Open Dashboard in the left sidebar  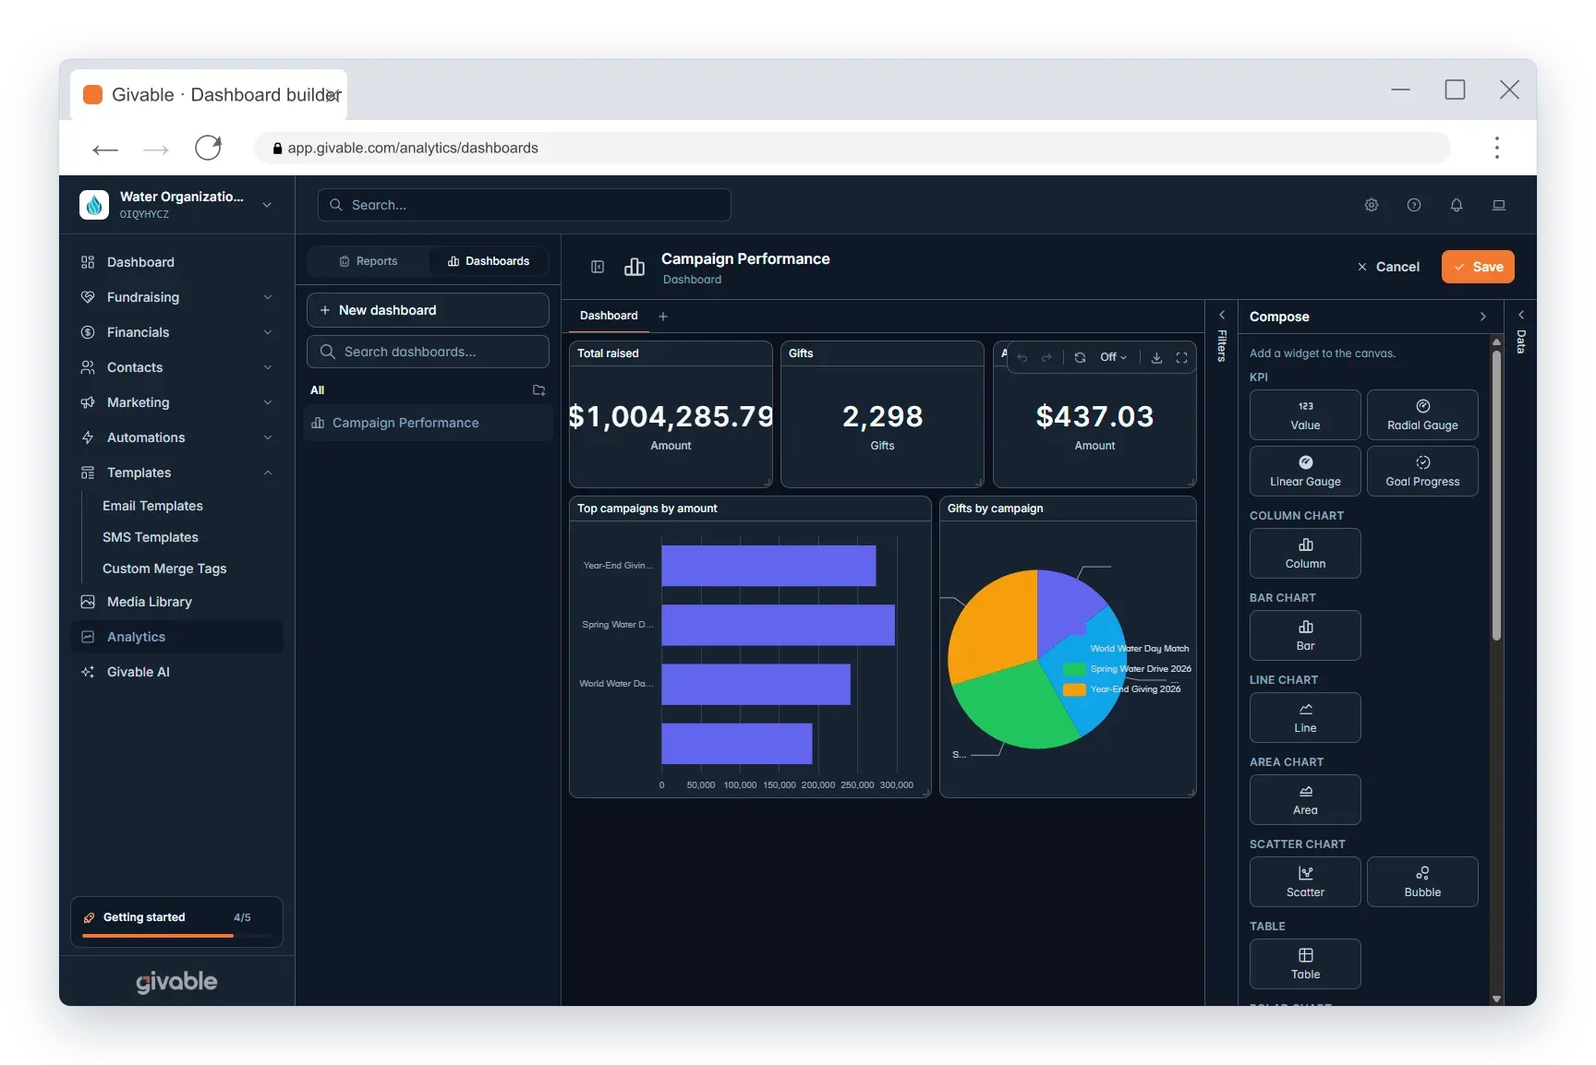click(x=176, y=262)
